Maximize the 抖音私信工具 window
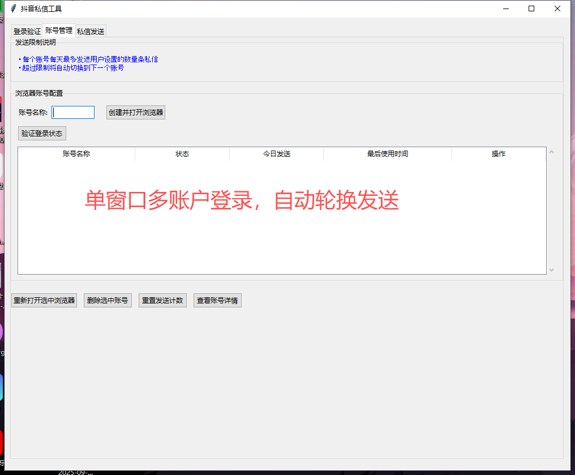The height and width of the screenshot is (475, 575). [x=531, y=8]
